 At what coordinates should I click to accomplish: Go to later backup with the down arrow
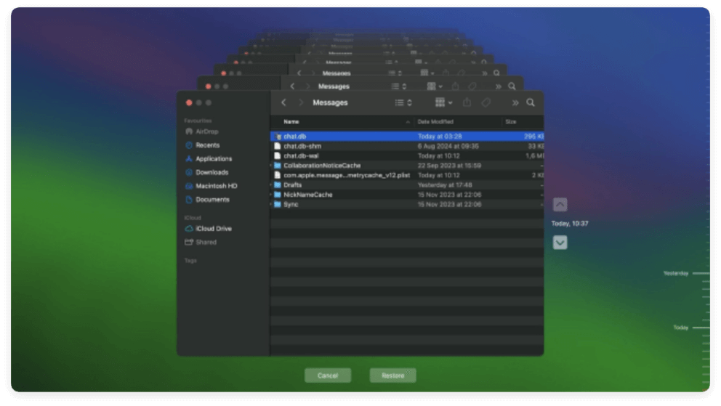pyautogui.click(x=560, y=243)
